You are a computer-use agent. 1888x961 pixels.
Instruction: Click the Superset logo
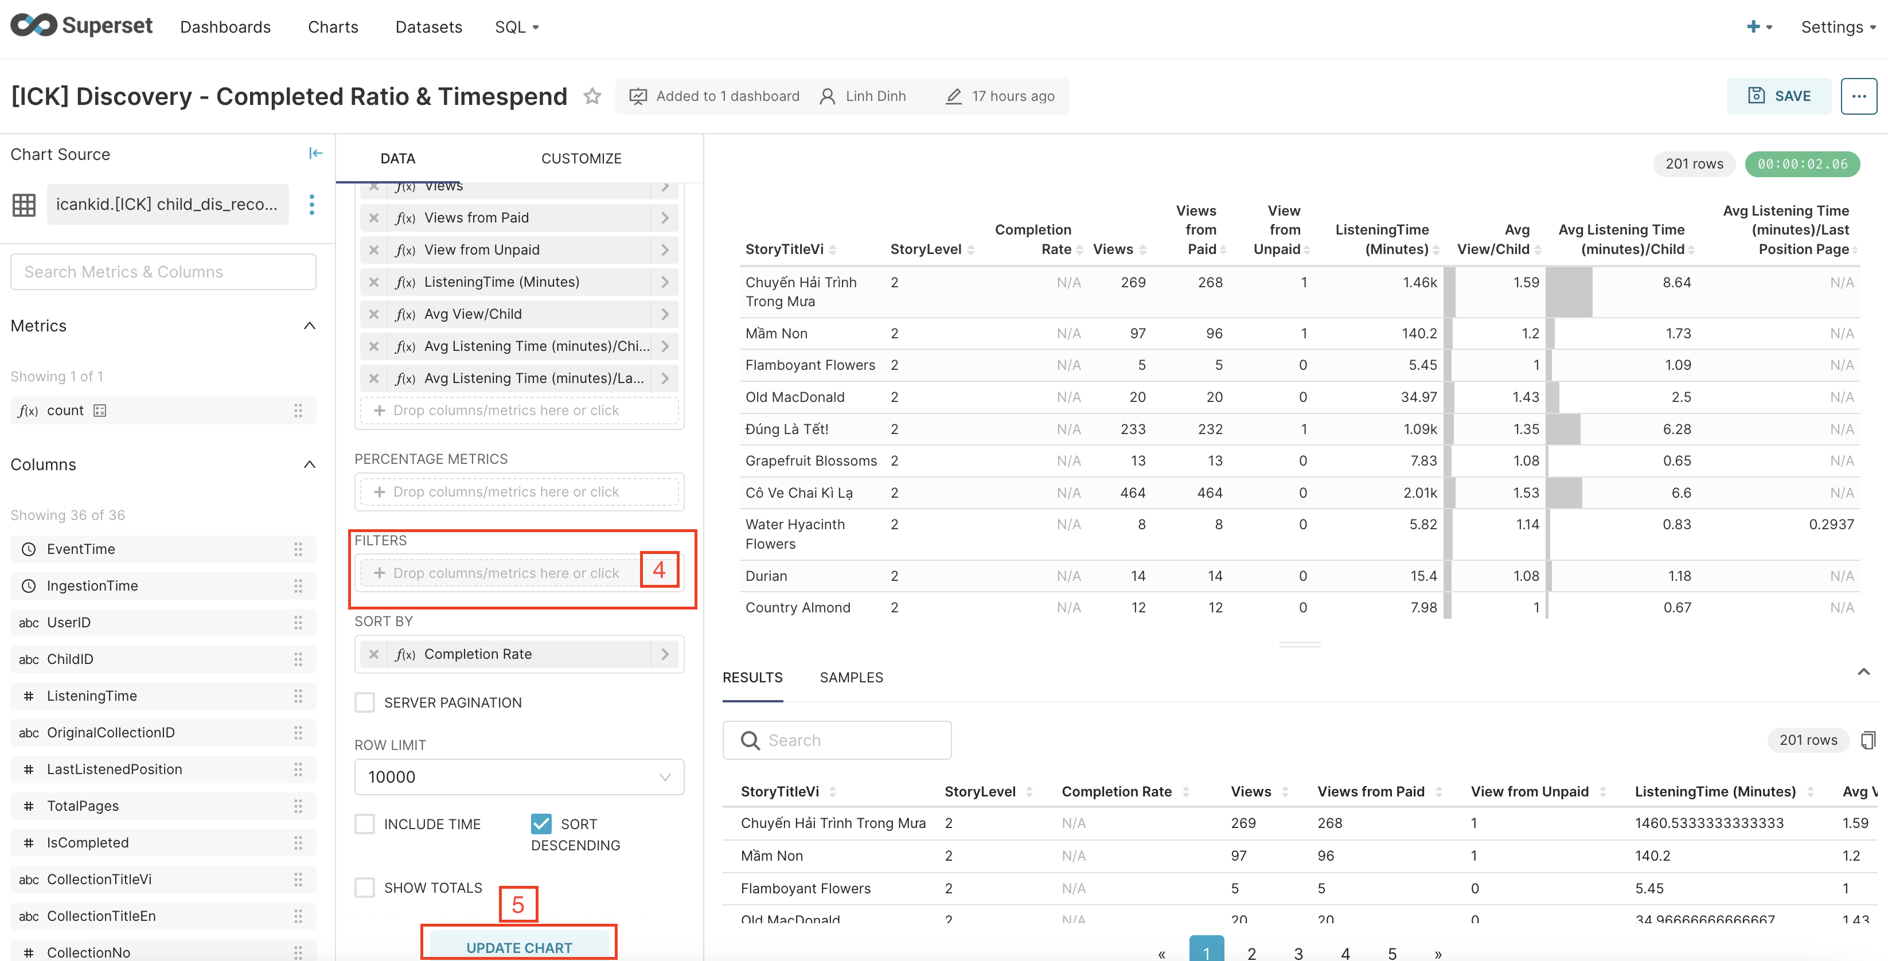(81, 26)
